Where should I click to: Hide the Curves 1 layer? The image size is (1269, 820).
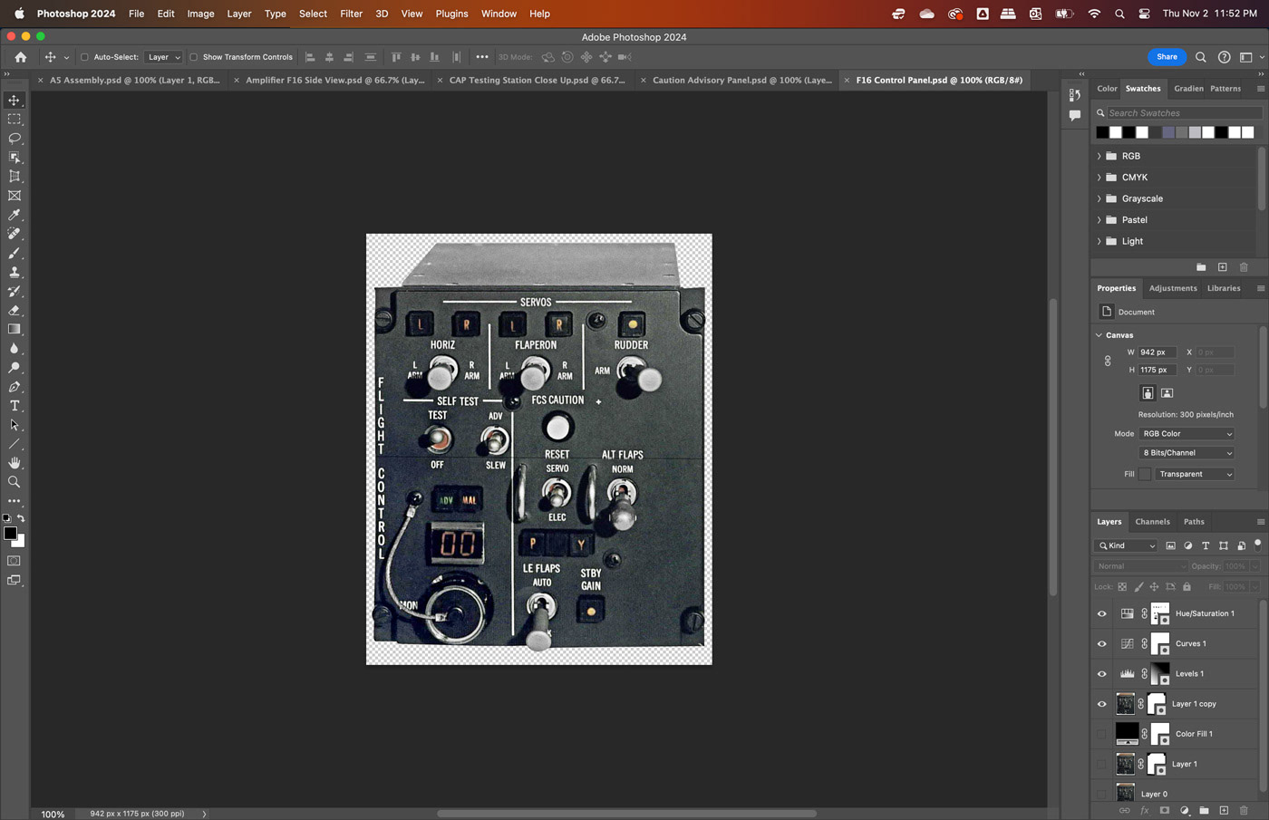click(1102, 643)
